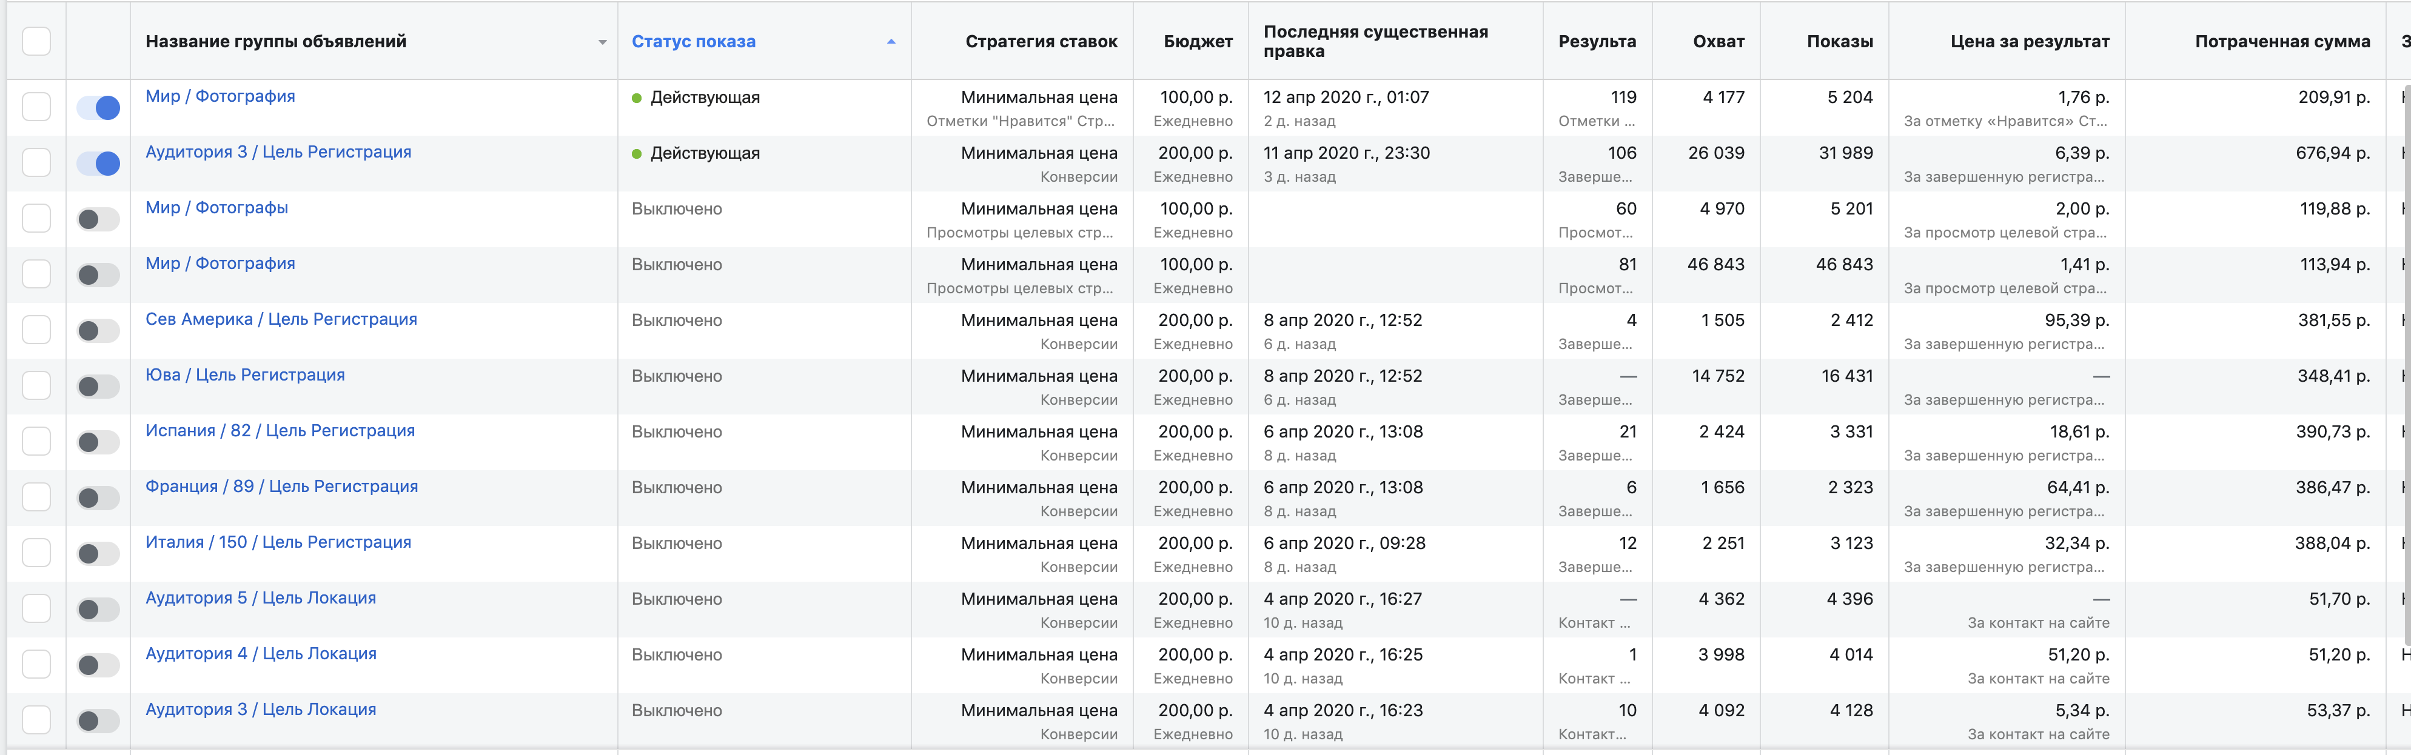
Task: Check the box for Испания / 82 row
Action: point(36,442)
